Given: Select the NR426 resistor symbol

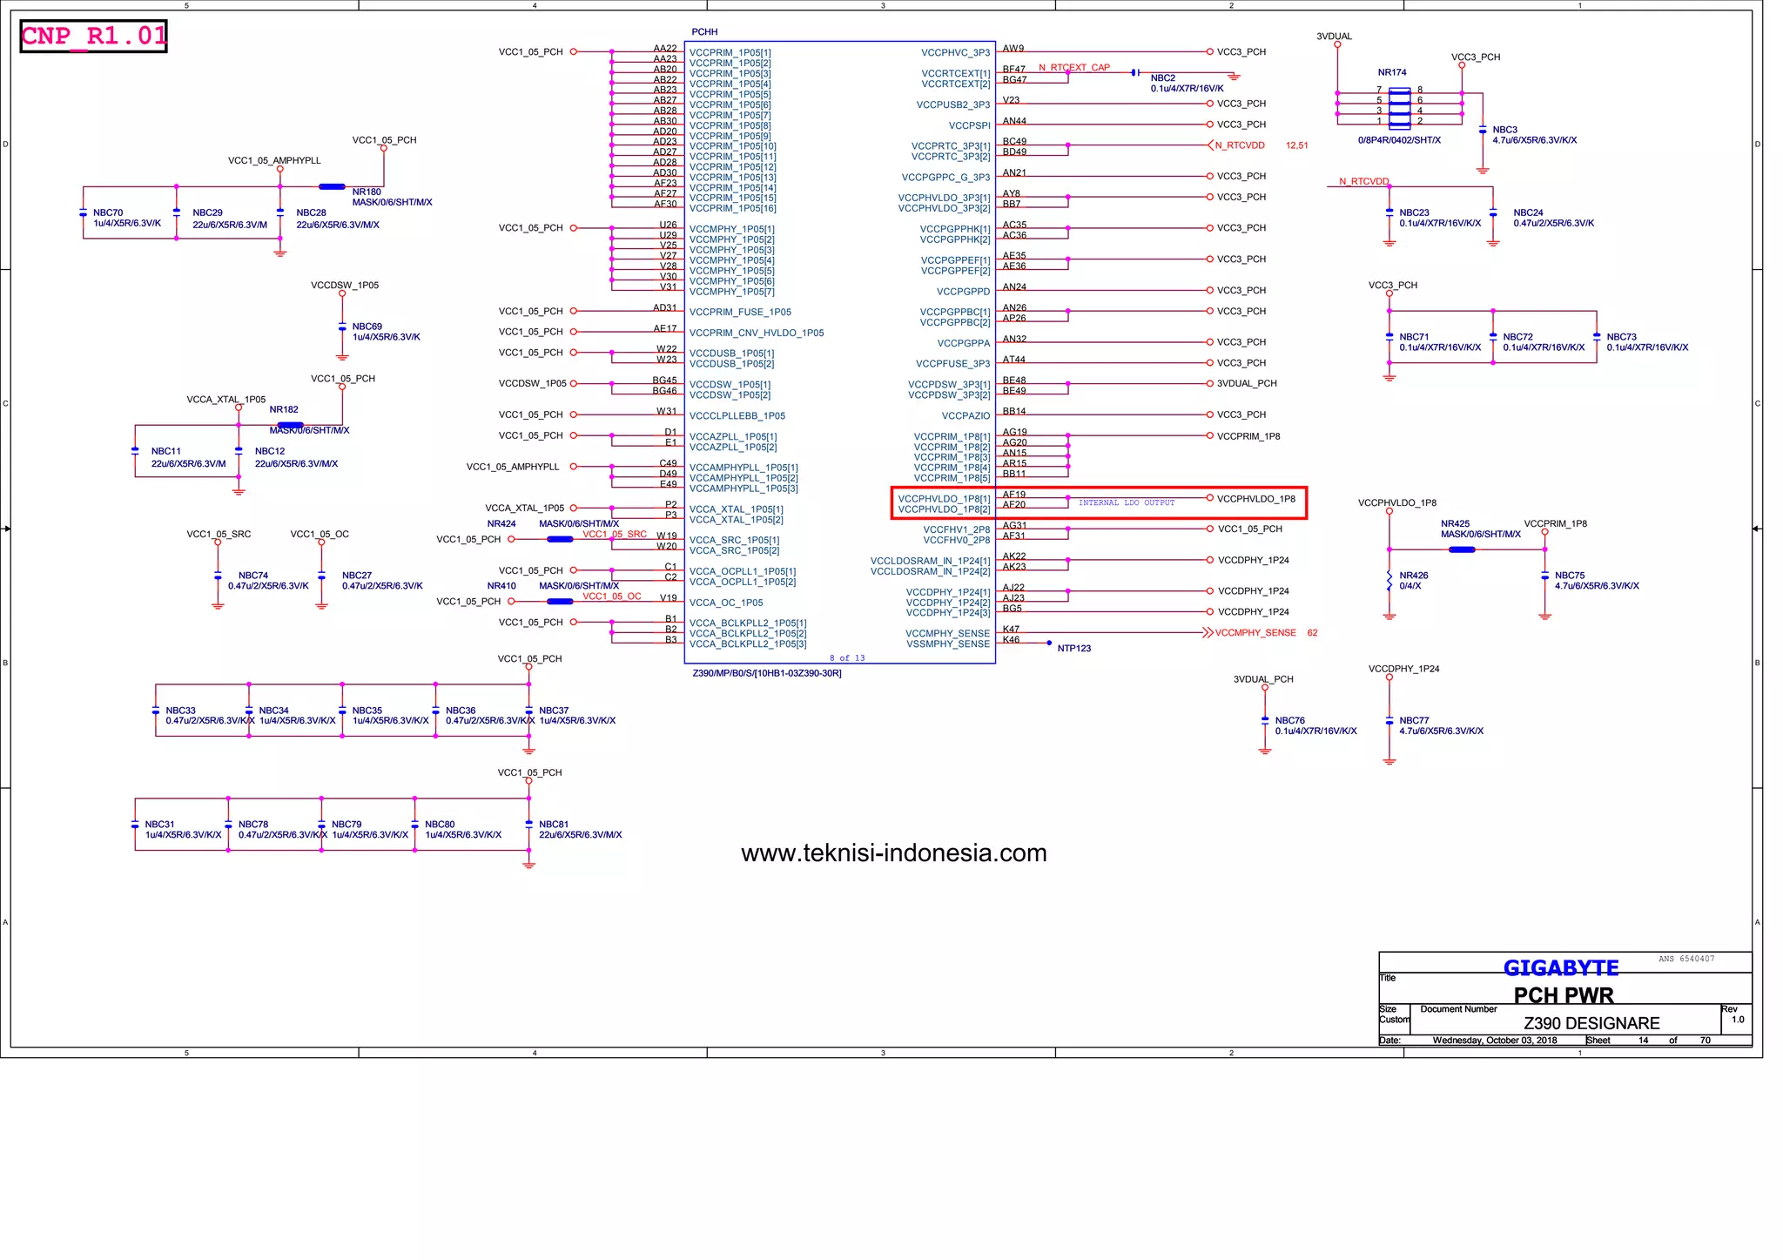Looking at the screenshot, I should pos(1389,581).
